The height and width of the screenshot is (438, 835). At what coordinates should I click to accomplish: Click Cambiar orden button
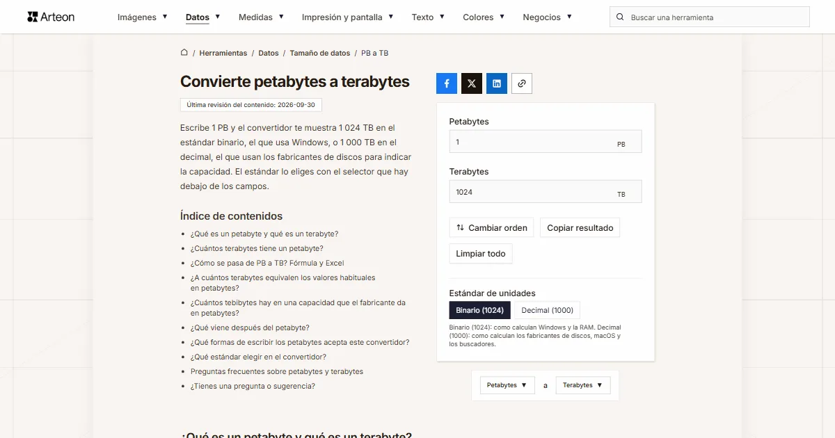[492, 227]
